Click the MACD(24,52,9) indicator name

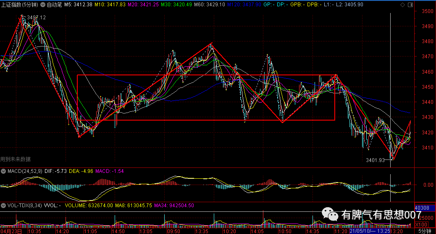25,171
